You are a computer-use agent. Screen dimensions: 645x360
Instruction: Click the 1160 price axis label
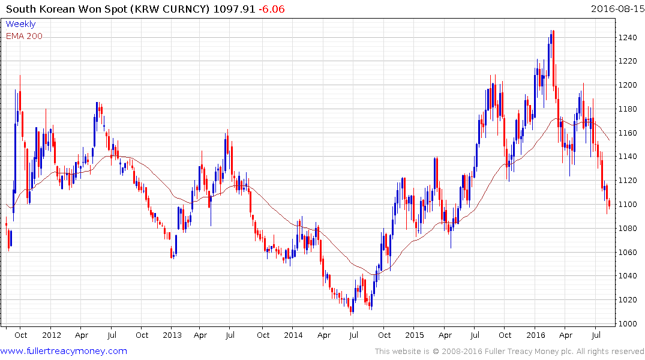(628, 133)
